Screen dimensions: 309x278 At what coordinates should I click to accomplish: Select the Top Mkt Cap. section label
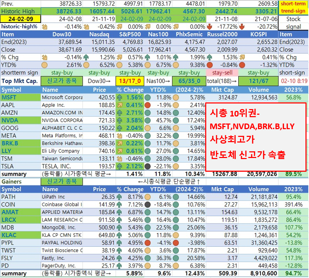19,81
